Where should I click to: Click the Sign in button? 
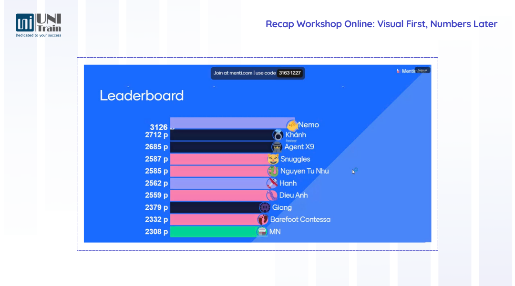coord(422,70)
